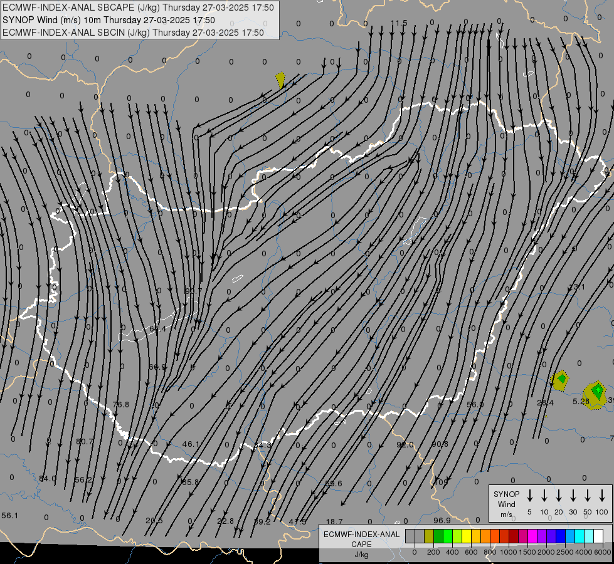This screenshot has height=564, width=614.
Task: Click the 109 value on the map
Action: (441, 482)
